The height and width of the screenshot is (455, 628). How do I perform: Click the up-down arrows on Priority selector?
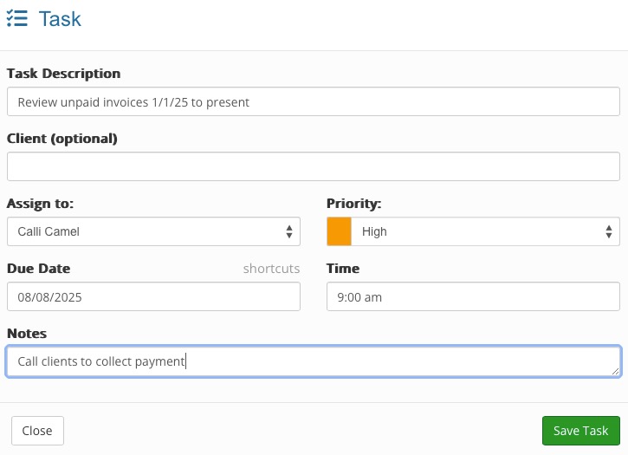609,231
